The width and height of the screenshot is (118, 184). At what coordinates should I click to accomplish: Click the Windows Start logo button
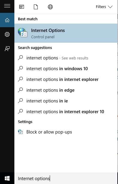click(x=7, y=178)
